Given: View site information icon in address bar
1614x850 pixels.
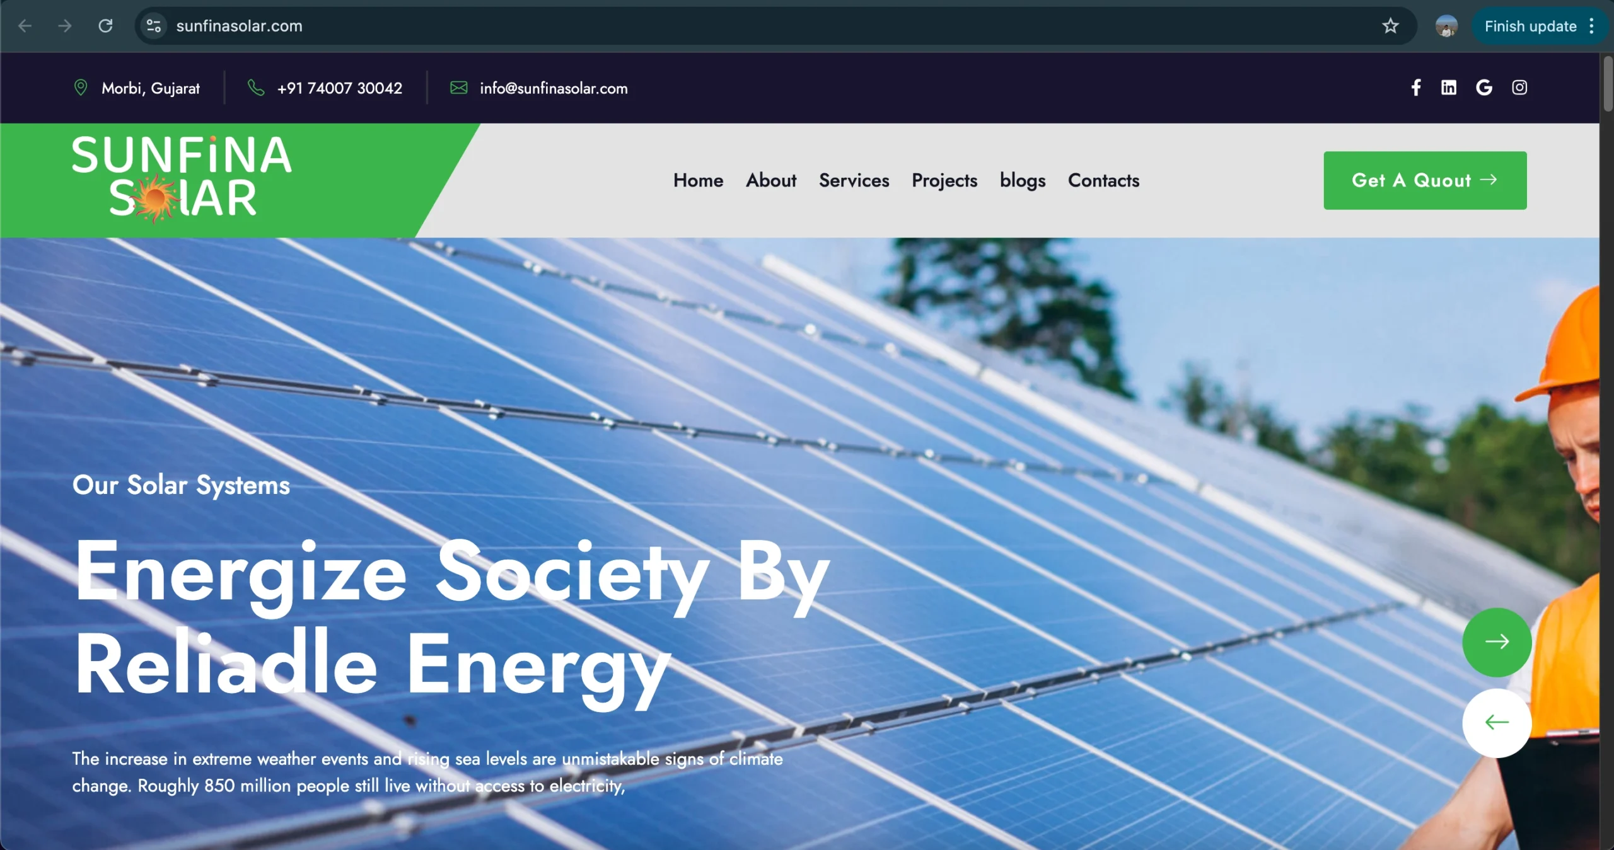Looking at the screenshot, I should (154, 26).
